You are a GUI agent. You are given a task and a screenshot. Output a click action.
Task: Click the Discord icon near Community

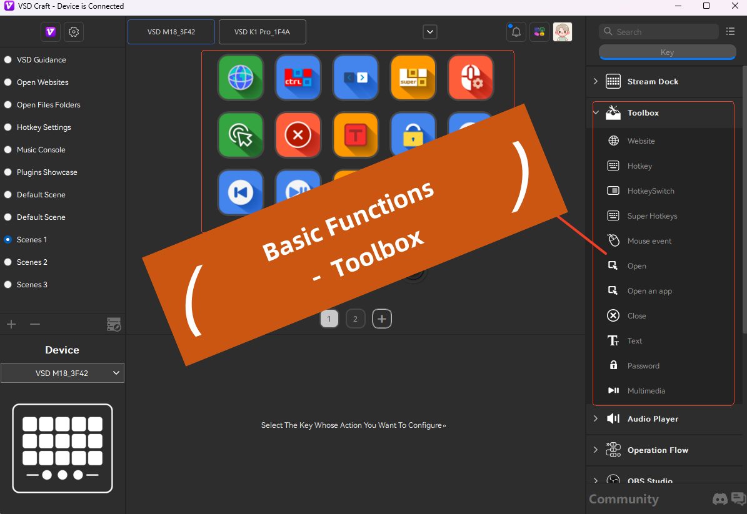pos(720,499)
